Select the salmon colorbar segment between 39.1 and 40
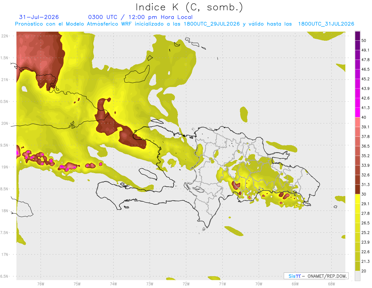372x288 pixels. (357, 122)
